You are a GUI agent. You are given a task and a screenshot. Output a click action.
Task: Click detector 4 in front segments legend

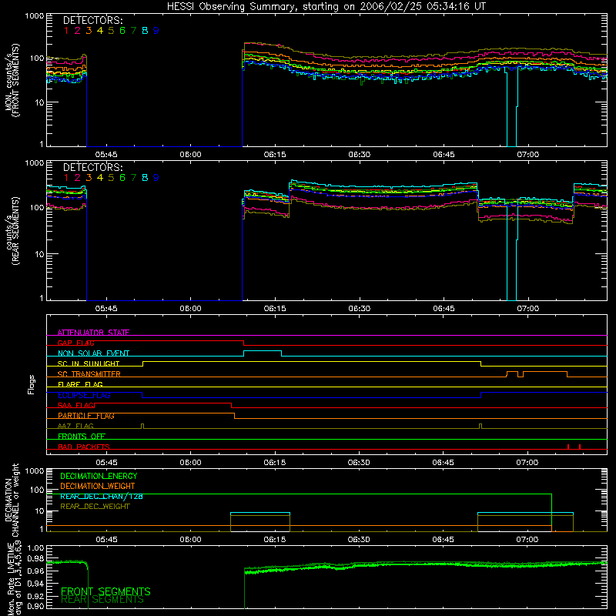tap(100, 31)
